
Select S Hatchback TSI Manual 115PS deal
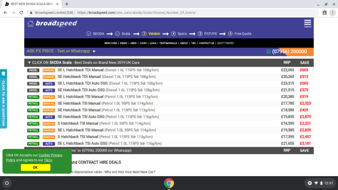[105, 137]
